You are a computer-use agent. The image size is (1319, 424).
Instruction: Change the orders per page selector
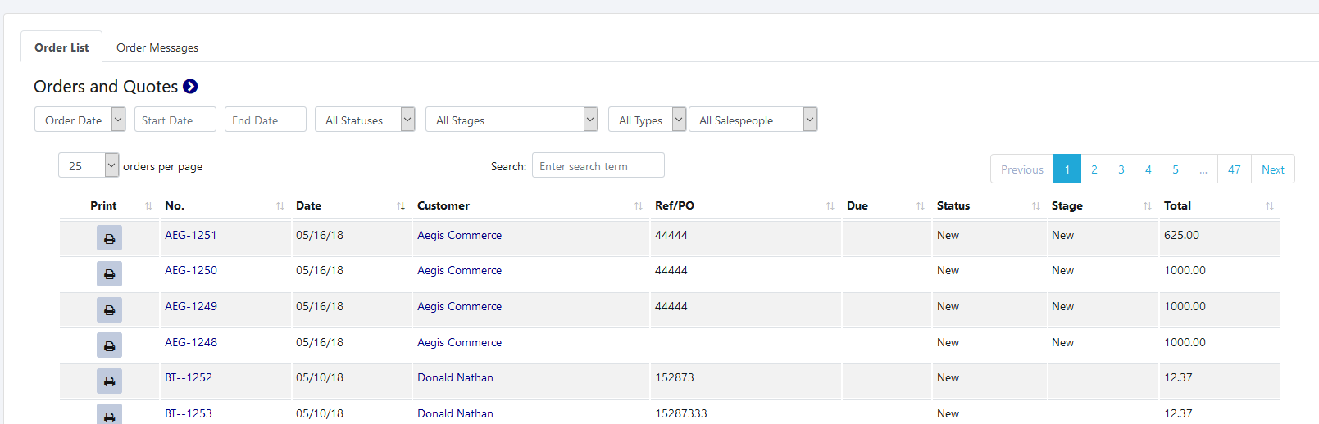pos(89,165)
